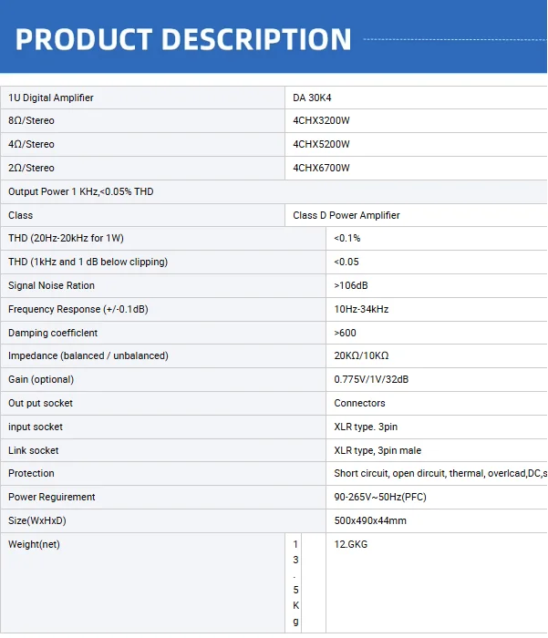Select the THD 20Hz-20kHz label
This screenshot has width=548, height=638.
[66, 238]
